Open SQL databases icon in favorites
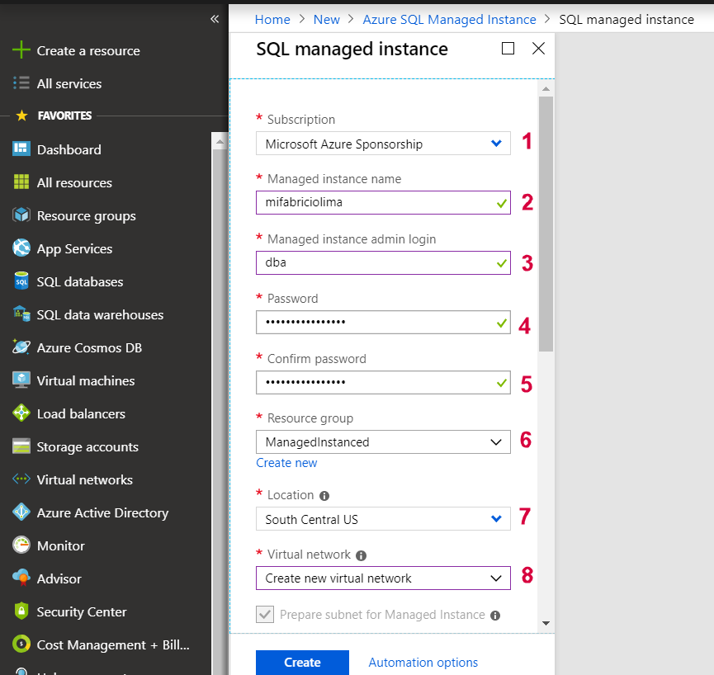 click(x=21, y=281)
